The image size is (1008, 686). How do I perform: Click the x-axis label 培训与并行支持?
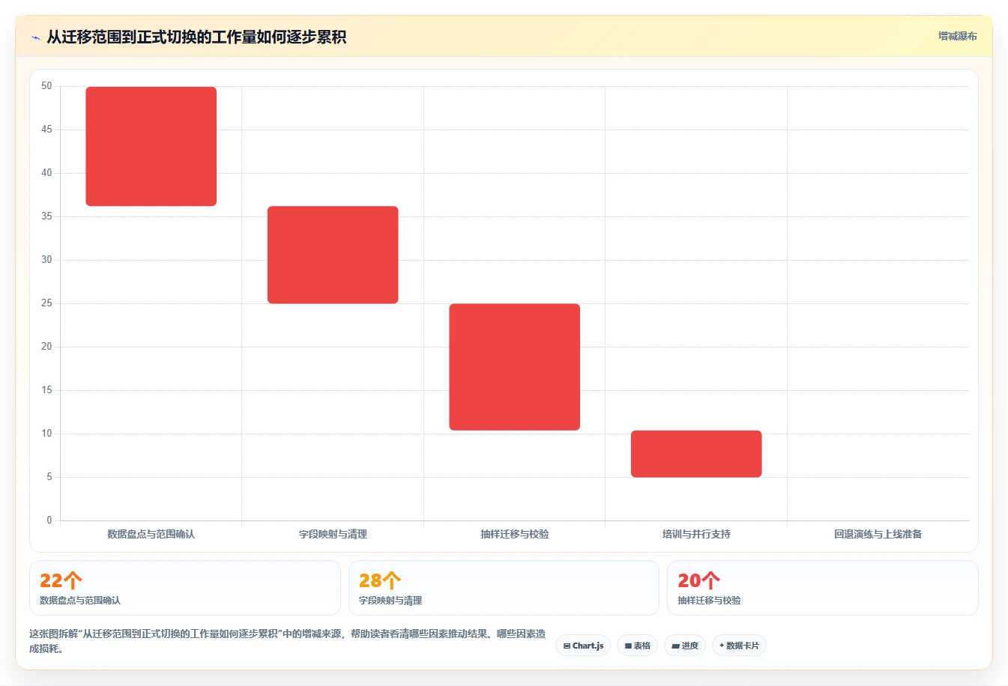696,534
